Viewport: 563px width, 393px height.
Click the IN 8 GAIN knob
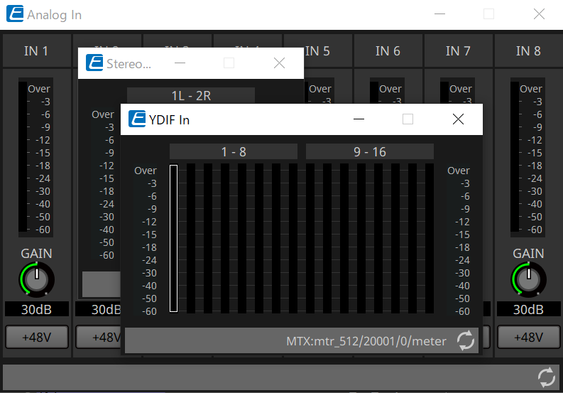point(528,279)
